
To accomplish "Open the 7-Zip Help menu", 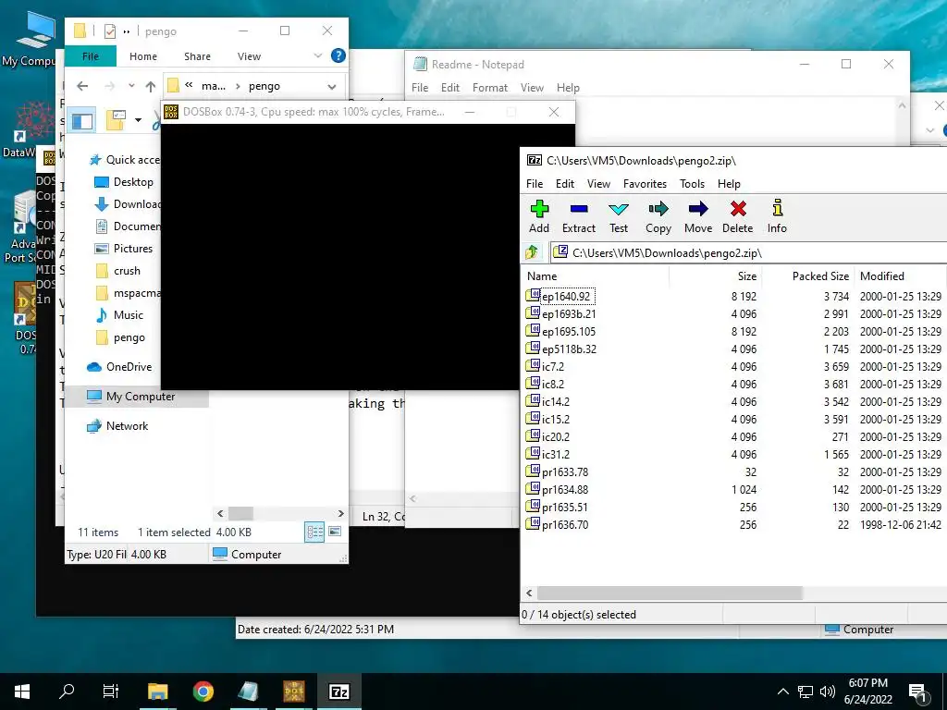I will pyautogui.click(x=729, y=184).
